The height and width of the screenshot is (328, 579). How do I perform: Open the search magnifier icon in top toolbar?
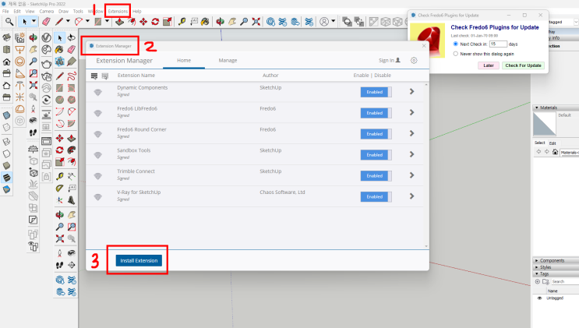coord(9,22)
